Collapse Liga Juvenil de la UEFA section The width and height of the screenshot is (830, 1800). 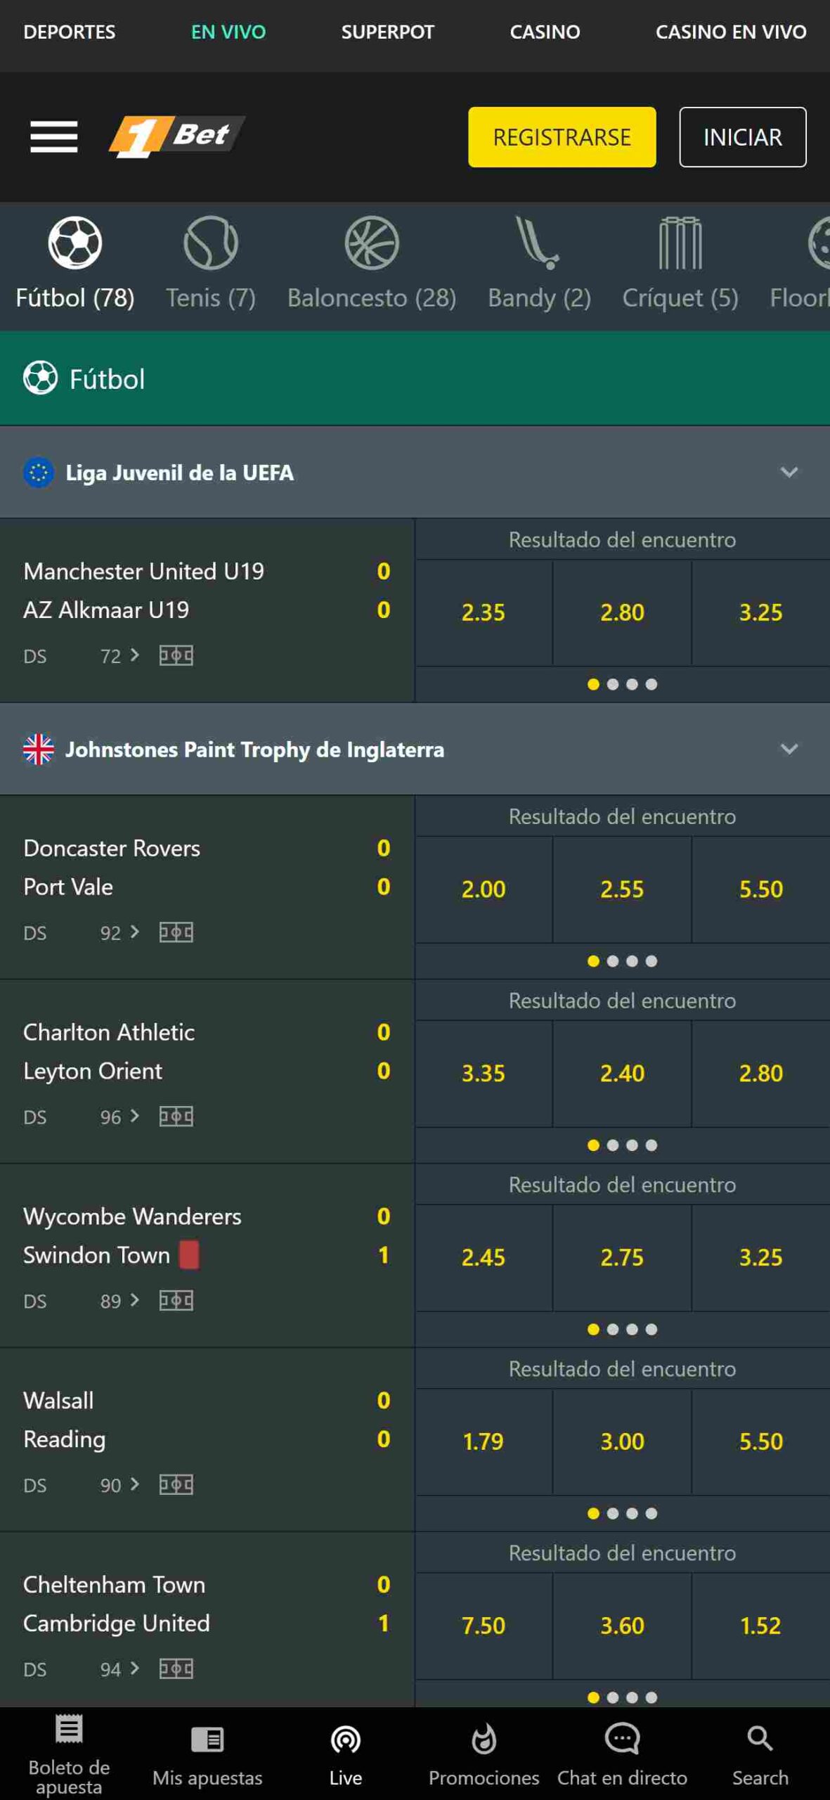pos(789,472)
